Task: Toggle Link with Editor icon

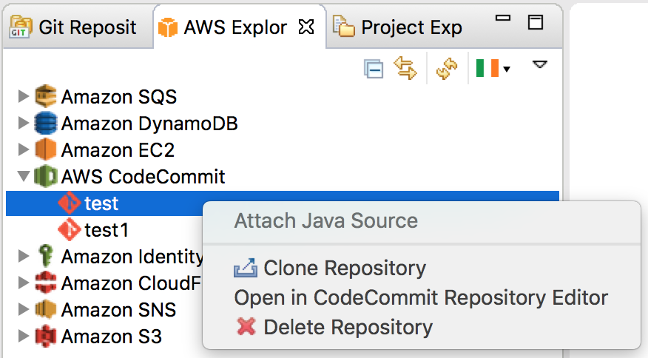Action: coord(405,70)
